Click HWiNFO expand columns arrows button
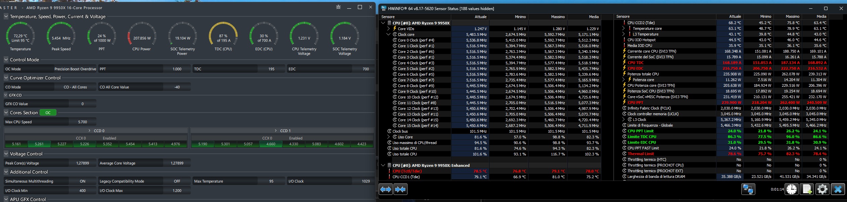 [386, 189]
